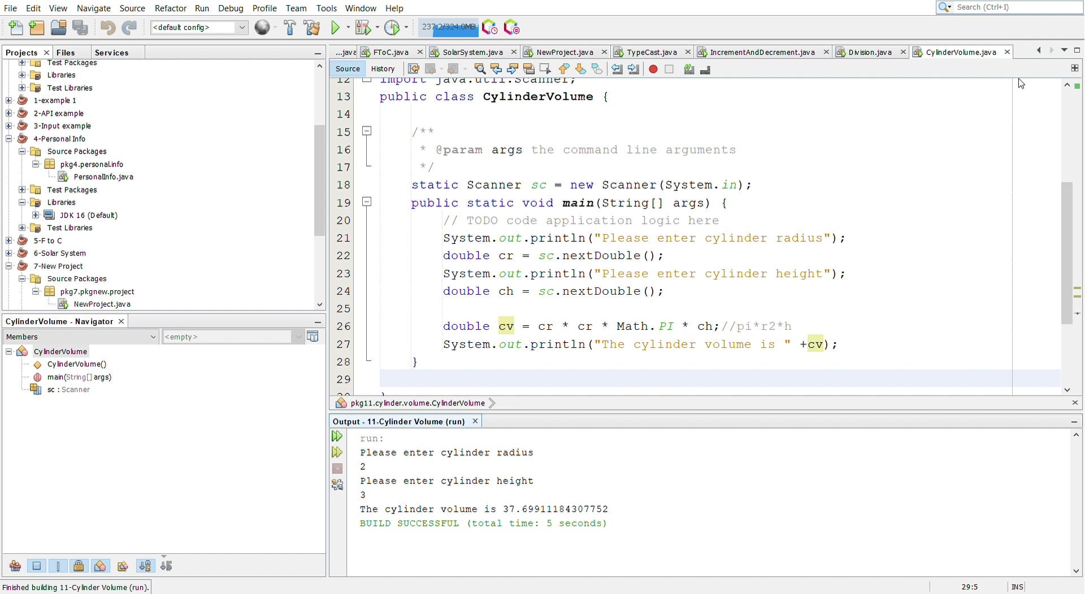This screenshot has height=594, width=1085.
Task: Undo the last edit
Action: click(x=108, y=27)
